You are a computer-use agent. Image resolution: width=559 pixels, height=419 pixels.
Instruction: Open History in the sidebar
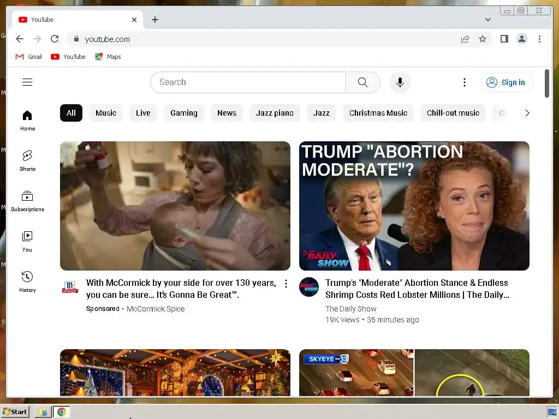click(x=27, y=282)
